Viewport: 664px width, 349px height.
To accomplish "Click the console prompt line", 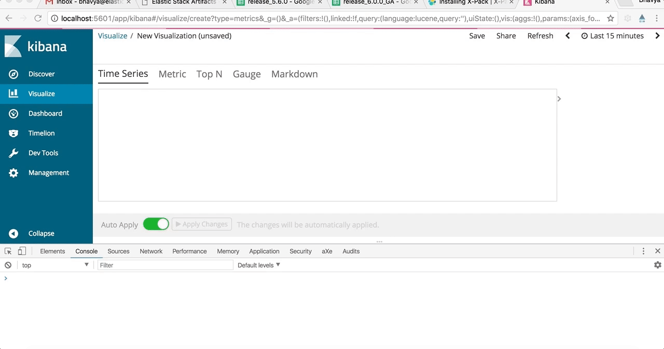I will [x=332, y=279].
